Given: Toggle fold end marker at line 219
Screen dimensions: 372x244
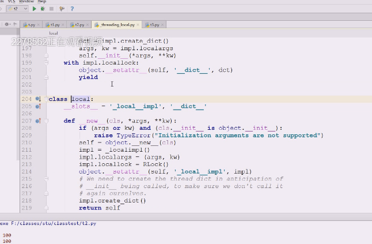Looking at the screenshot, I should tap(46, 208).
